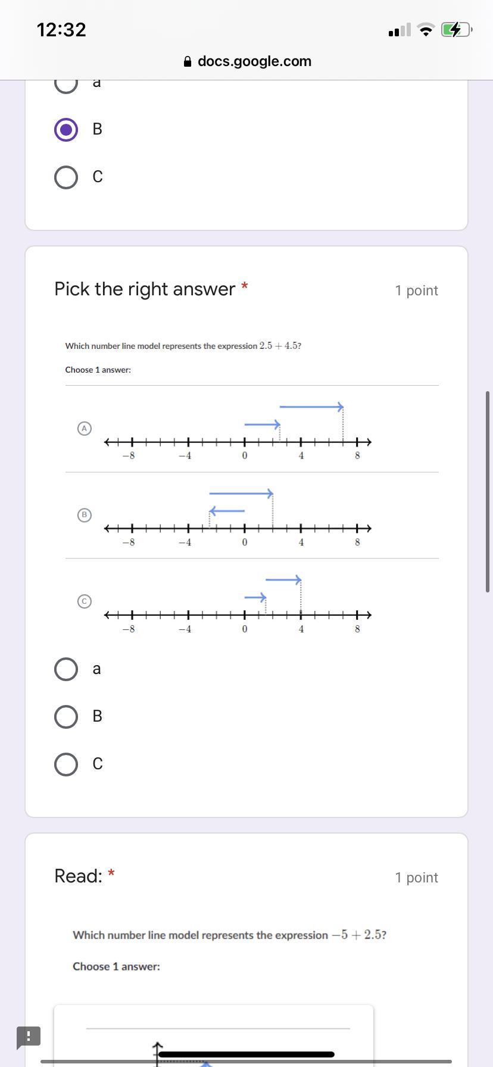Image resolution: width=493 pixels, height=1067 pixels.
Task: Tap the 'Pick the right answer' question title
Action: pos(145,289)
